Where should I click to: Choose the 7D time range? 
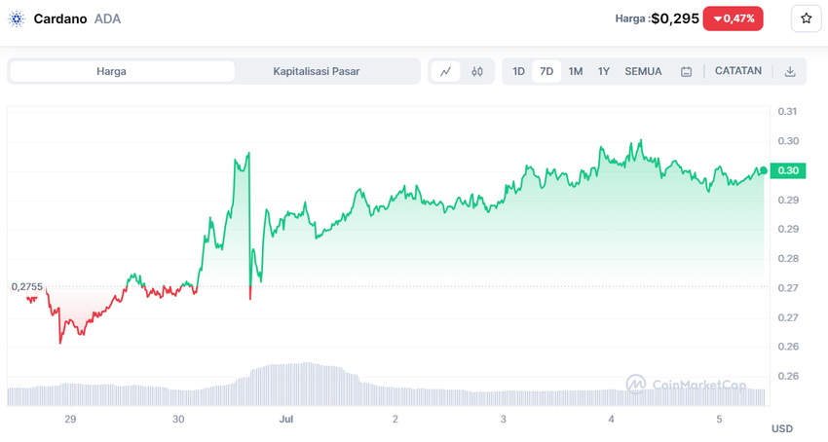pos(546,71)
